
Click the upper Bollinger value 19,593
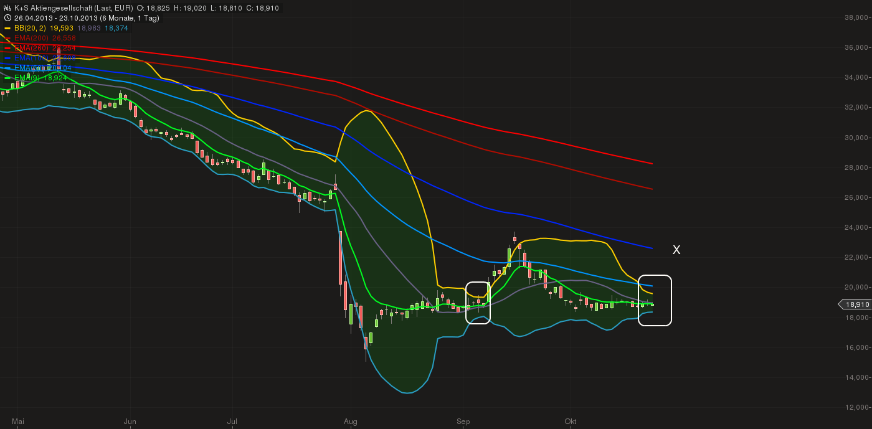[x=61, y=28]
